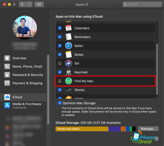This screenshot has height=146, width=164.
Task: Click the Siri icon
Action: [x=68, y=63]
